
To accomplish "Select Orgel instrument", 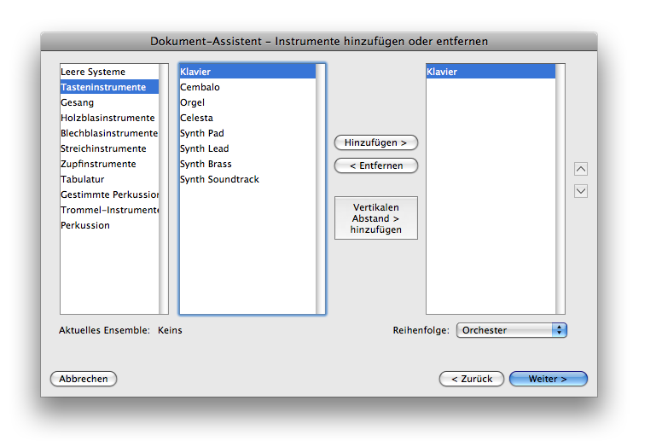I will 247,102.
